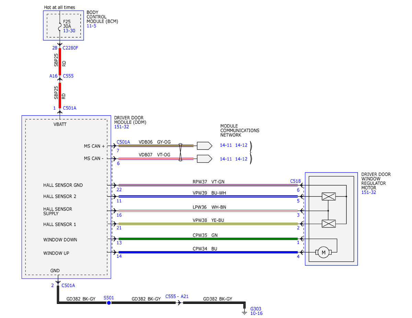
Task: Click the C518 connector label
Action: pos(295,181)
